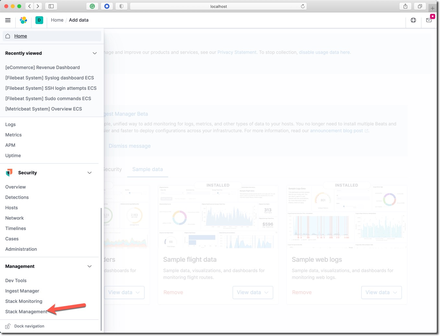Click the Sample flight data thumbnail

click(218, 217)
